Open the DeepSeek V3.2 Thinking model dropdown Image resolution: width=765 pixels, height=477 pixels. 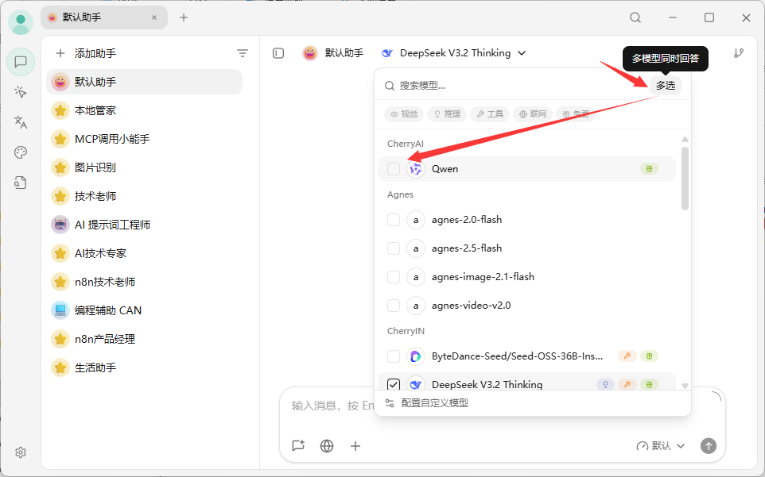pos(454,53)
